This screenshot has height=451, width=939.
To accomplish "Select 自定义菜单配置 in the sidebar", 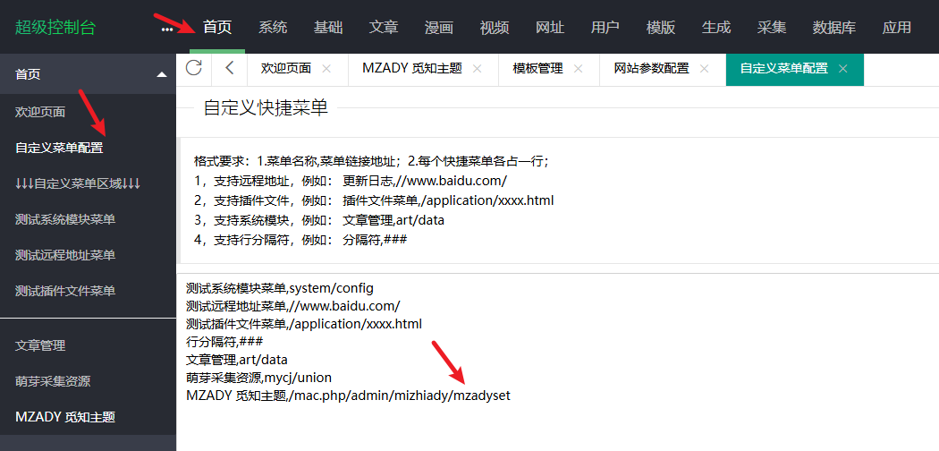I will click(x=59, y=148).
